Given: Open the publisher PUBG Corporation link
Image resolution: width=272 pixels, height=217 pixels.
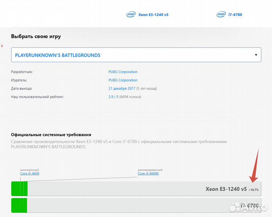Looking at the screenshot, I should (x=123, y=80).
